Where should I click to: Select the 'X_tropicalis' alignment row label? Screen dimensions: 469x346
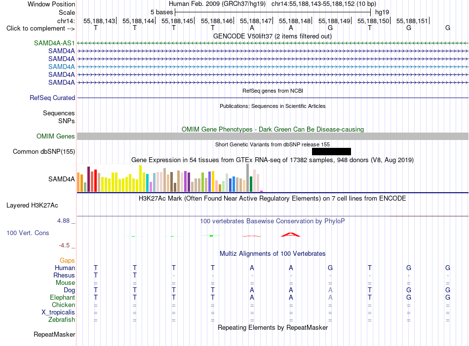[58, 312]
